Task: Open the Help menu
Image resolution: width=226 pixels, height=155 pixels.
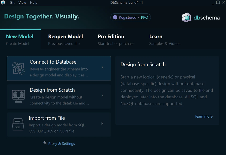Action: click(33, 2)
